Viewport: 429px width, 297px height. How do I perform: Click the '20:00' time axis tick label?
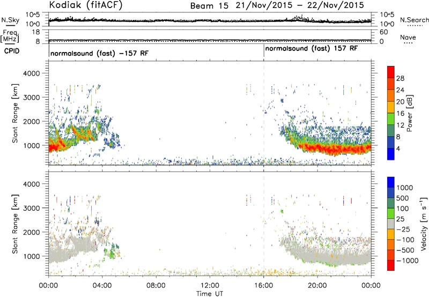point(317,286)
